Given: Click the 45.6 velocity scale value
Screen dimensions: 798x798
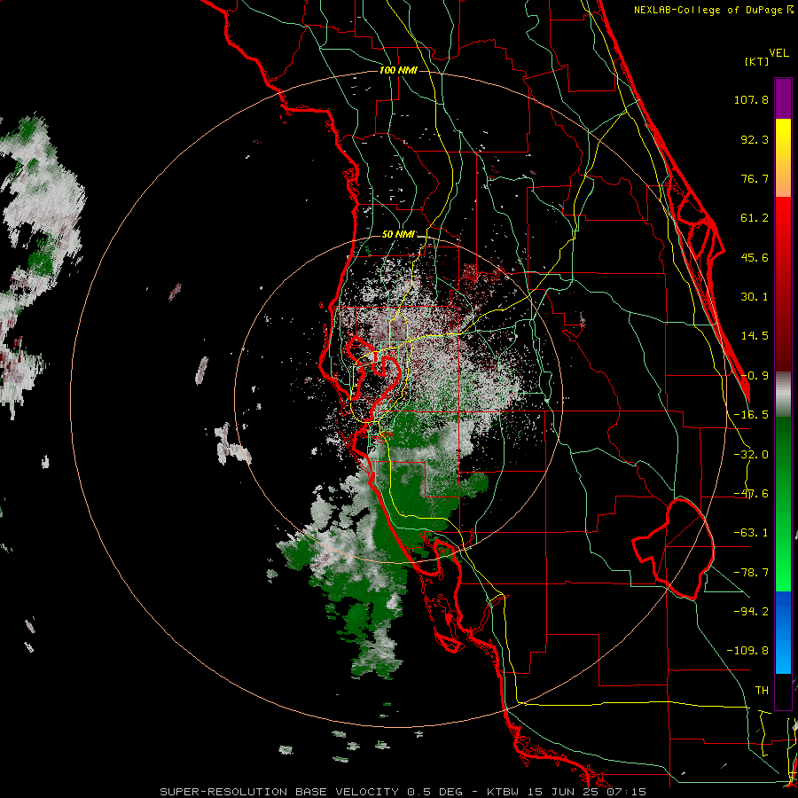Looking at the screenshot, I should (755, 257).
